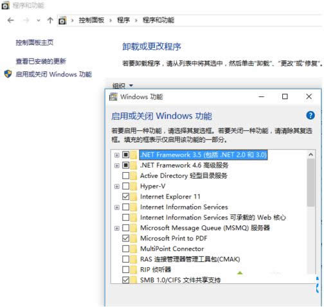The image size is (324, 307).
Task: Expand the .NET Framework 3.5 tree node
Action: coord(117,155)
